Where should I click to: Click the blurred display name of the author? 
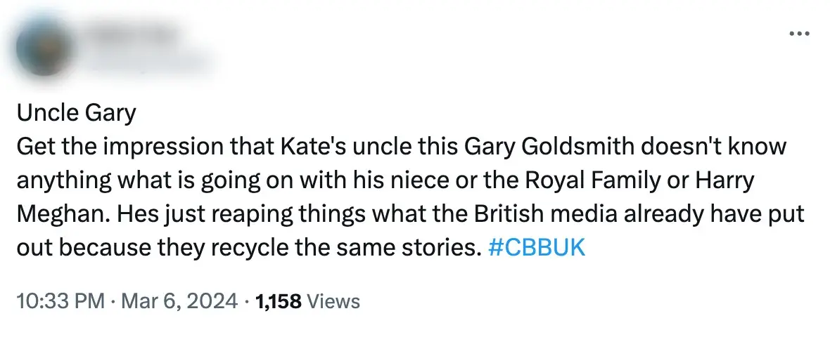[x=133, y=34]
